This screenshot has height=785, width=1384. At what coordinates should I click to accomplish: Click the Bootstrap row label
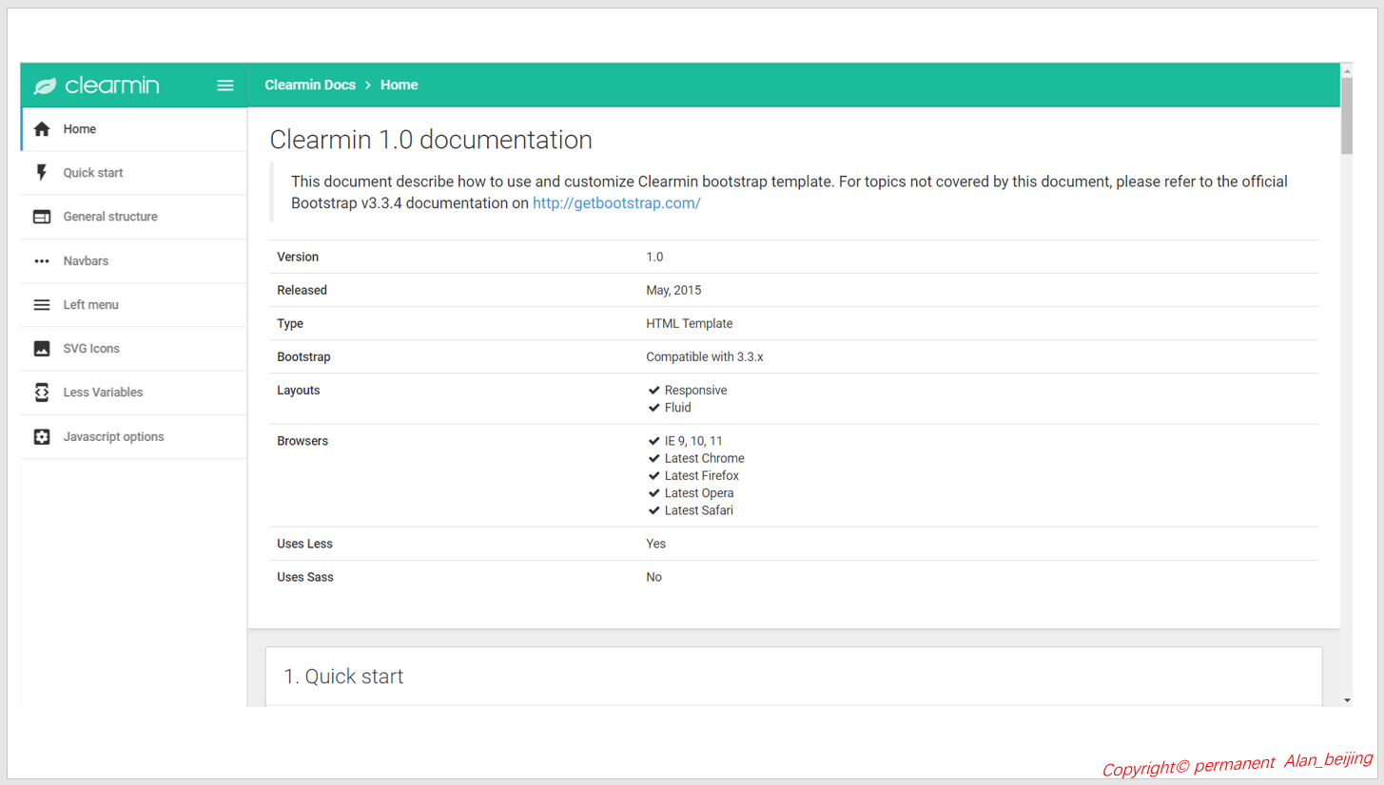(304, 357)
